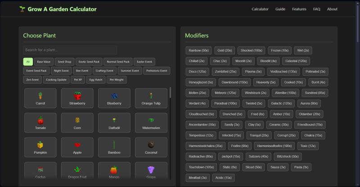Switch to the Summer Event filter
Image resolution: width=360 pixels, height=187 pixels.
[130, 71]
